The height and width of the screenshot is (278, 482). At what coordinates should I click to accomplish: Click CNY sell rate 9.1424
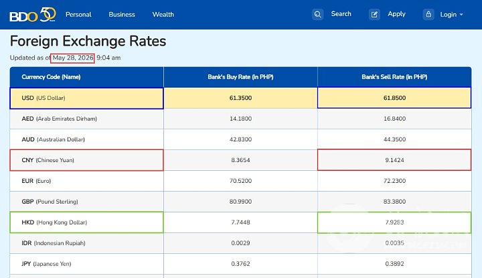394,160
